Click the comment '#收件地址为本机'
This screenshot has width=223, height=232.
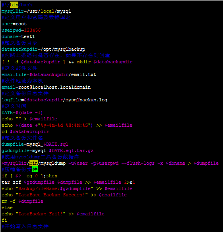[22, 81]
